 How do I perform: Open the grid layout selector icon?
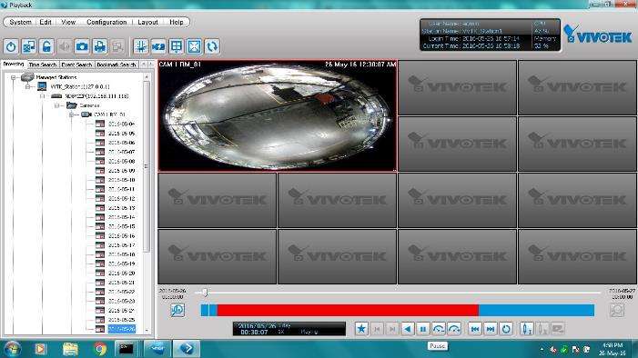pyautogui.click(x=177, y=46)
